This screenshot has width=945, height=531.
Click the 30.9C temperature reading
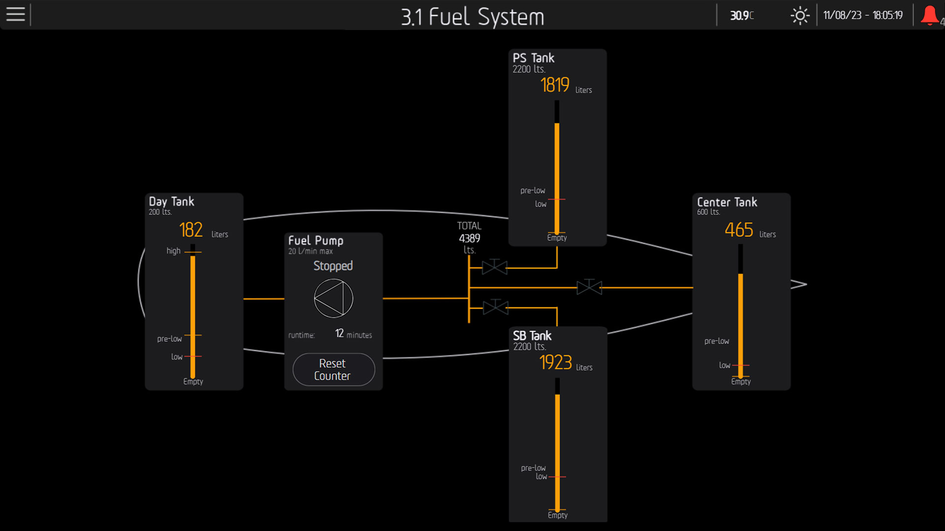741,16
